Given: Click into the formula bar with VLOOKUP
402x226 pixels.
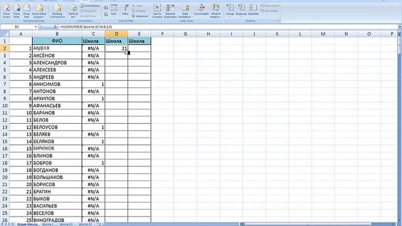Looking at the screenshot, I should pyautogui.click(x=228, y=26).
